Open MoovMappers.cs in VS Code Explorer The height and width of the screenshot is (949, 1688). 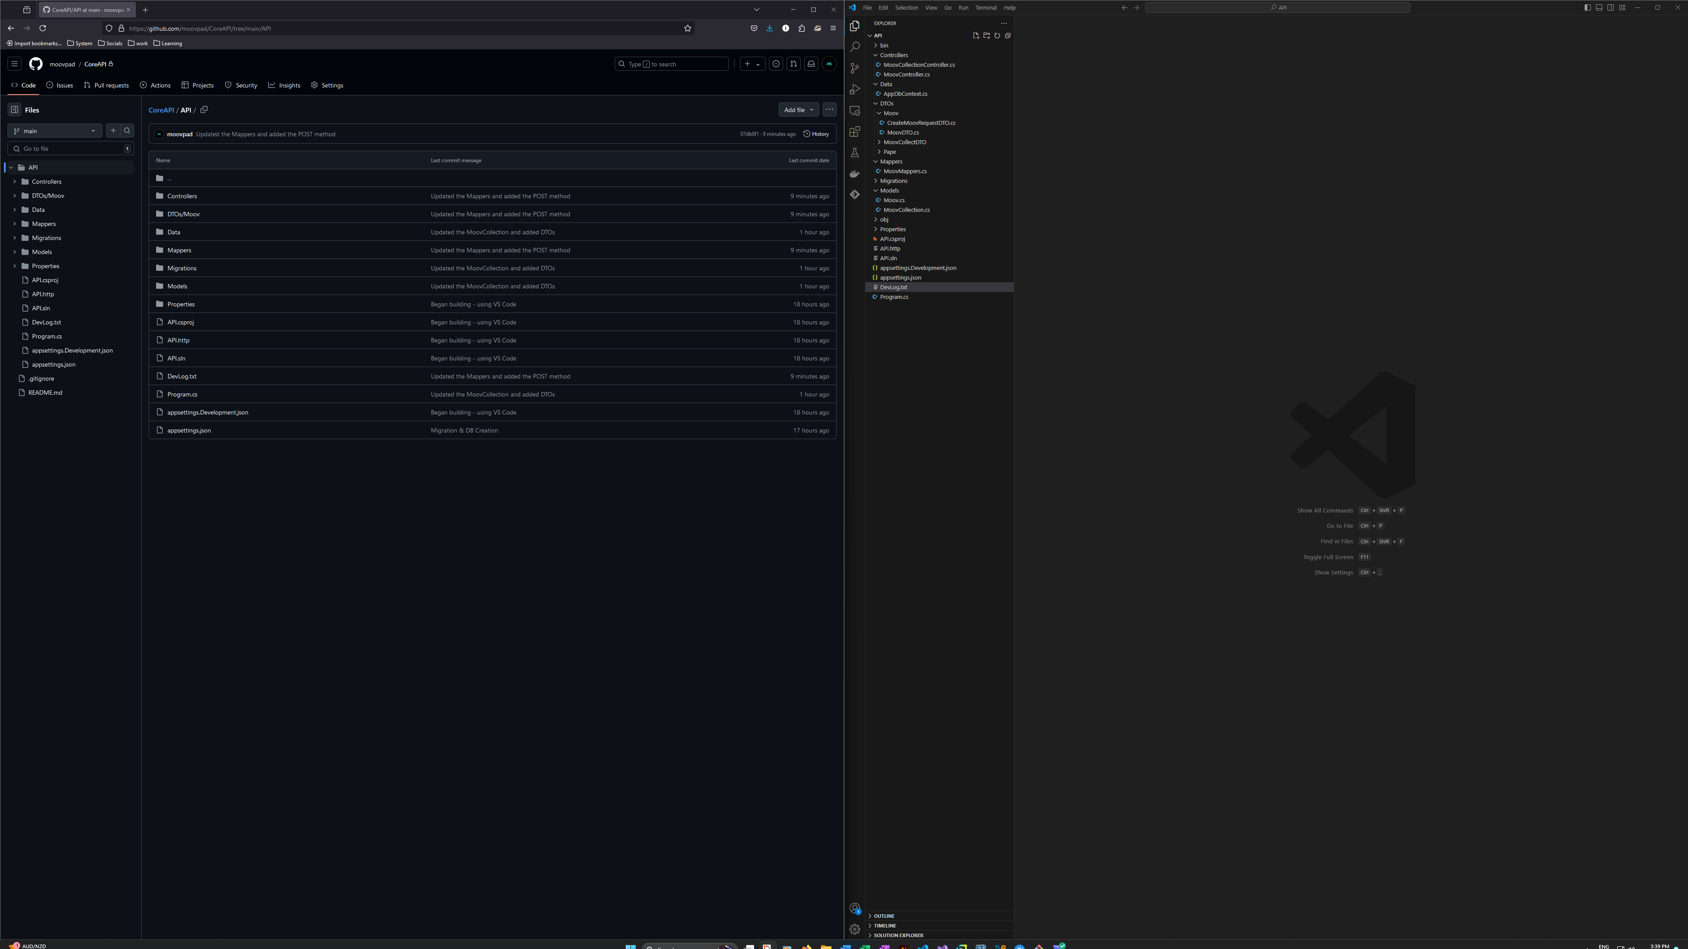click(x=905, y=171)
